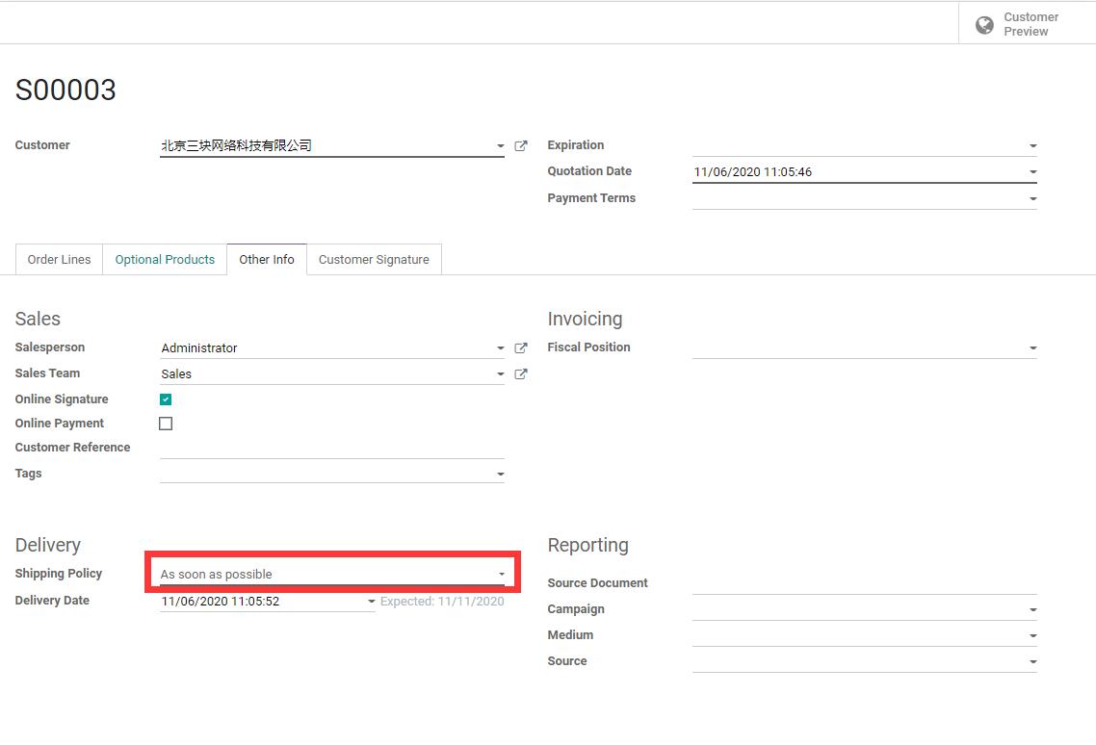Screen dimensions: 1096x746
Task: Click the Shipping Policy label
Action: tap(59, 574)
